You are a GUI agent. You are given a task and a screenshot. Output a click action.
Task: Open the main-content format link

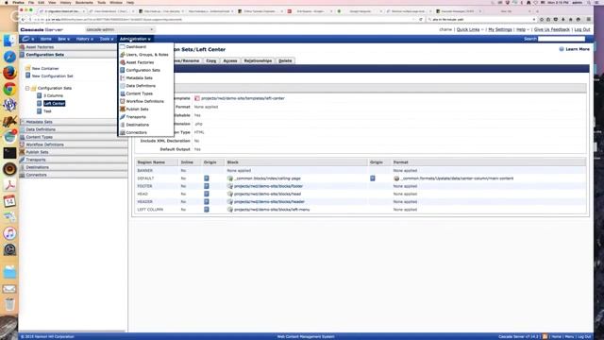pyautogui.click(x=457, y=178)
